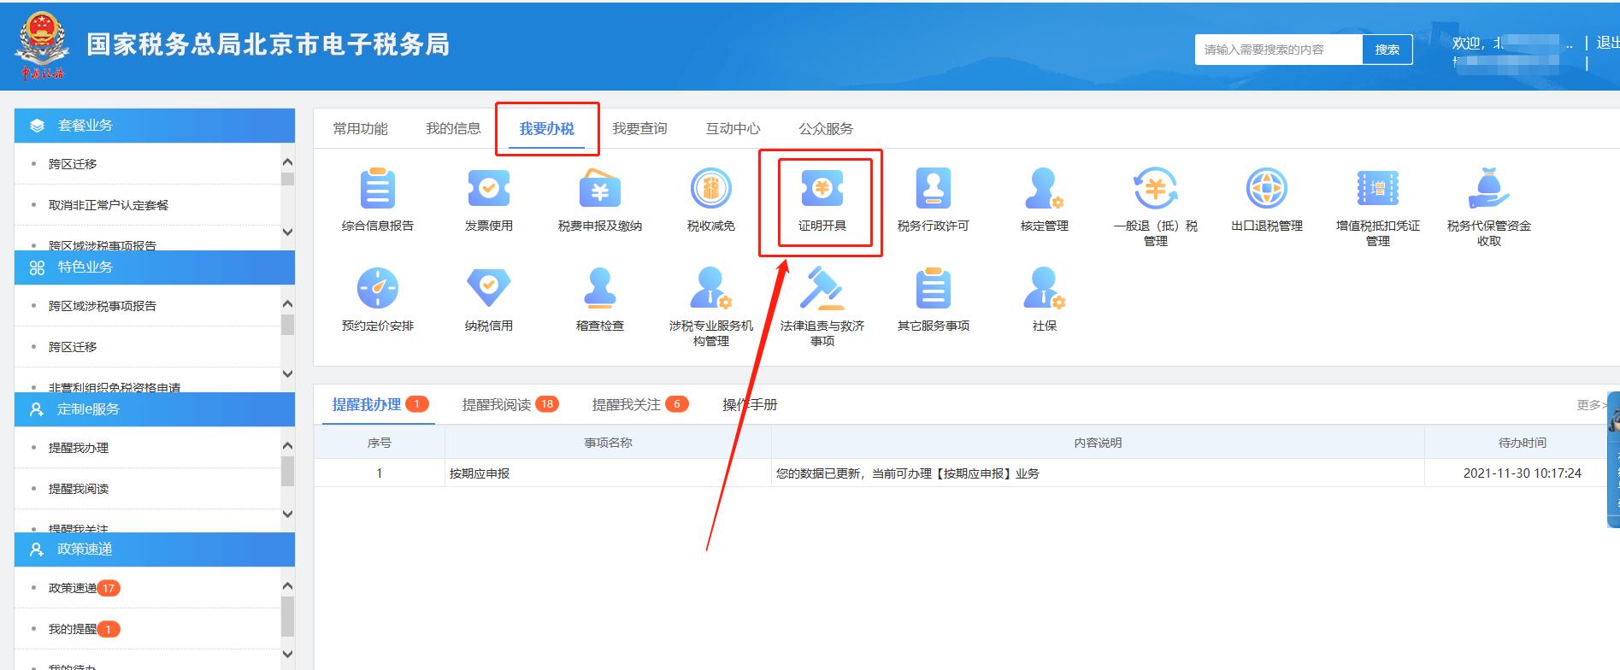Click the 待办时间 column header
The width and height of the screenshot is (1620, 670).
(1522, 443)
